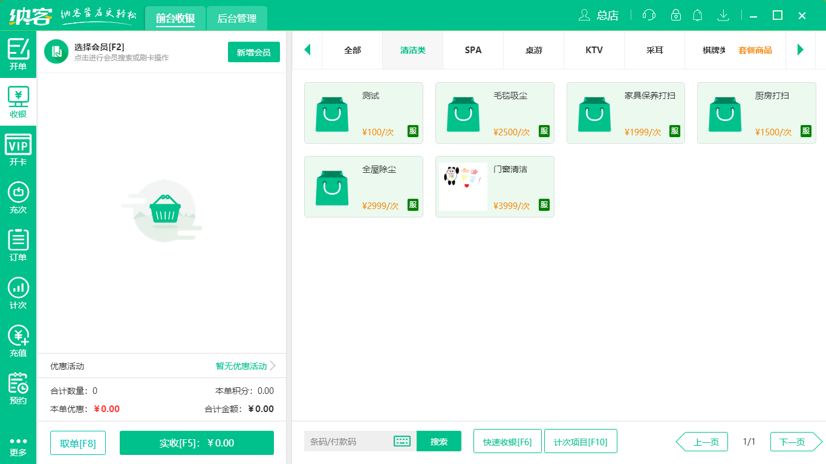This screenshot has height=464, width=826.
Task: Click the 家具保养打扫 product bag icon
Action: coord(594,114)
